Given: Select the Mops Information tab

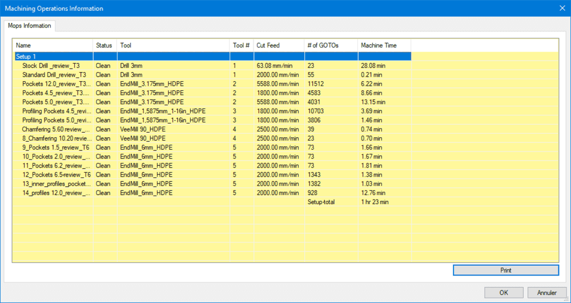Looking at the screenshot, I should 30,26.
